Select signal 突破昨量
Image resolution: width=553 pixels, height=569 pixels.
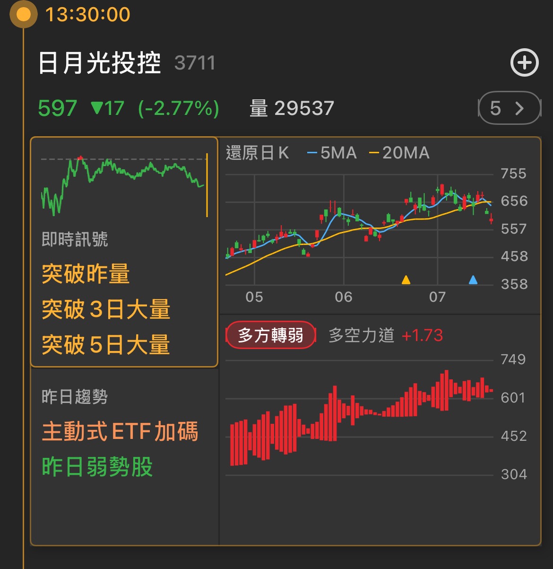click(86, 274)
